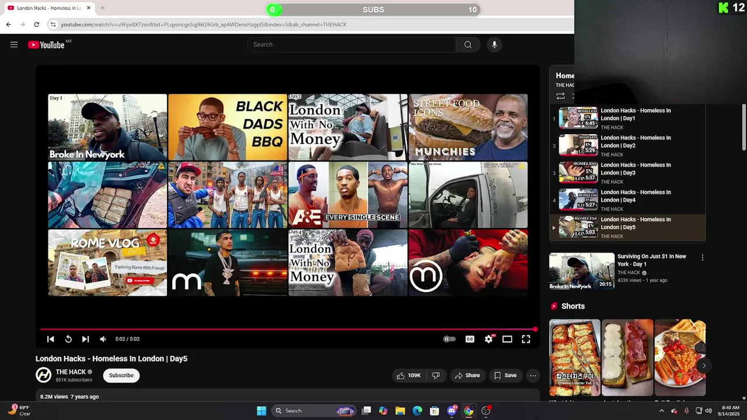Focus the YouTube search input field
Screen dimensions: 747x420
[x=352, y=45]
